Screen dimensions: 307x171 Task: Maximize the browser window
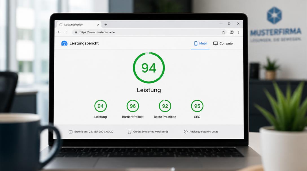[x=229, y=24]
